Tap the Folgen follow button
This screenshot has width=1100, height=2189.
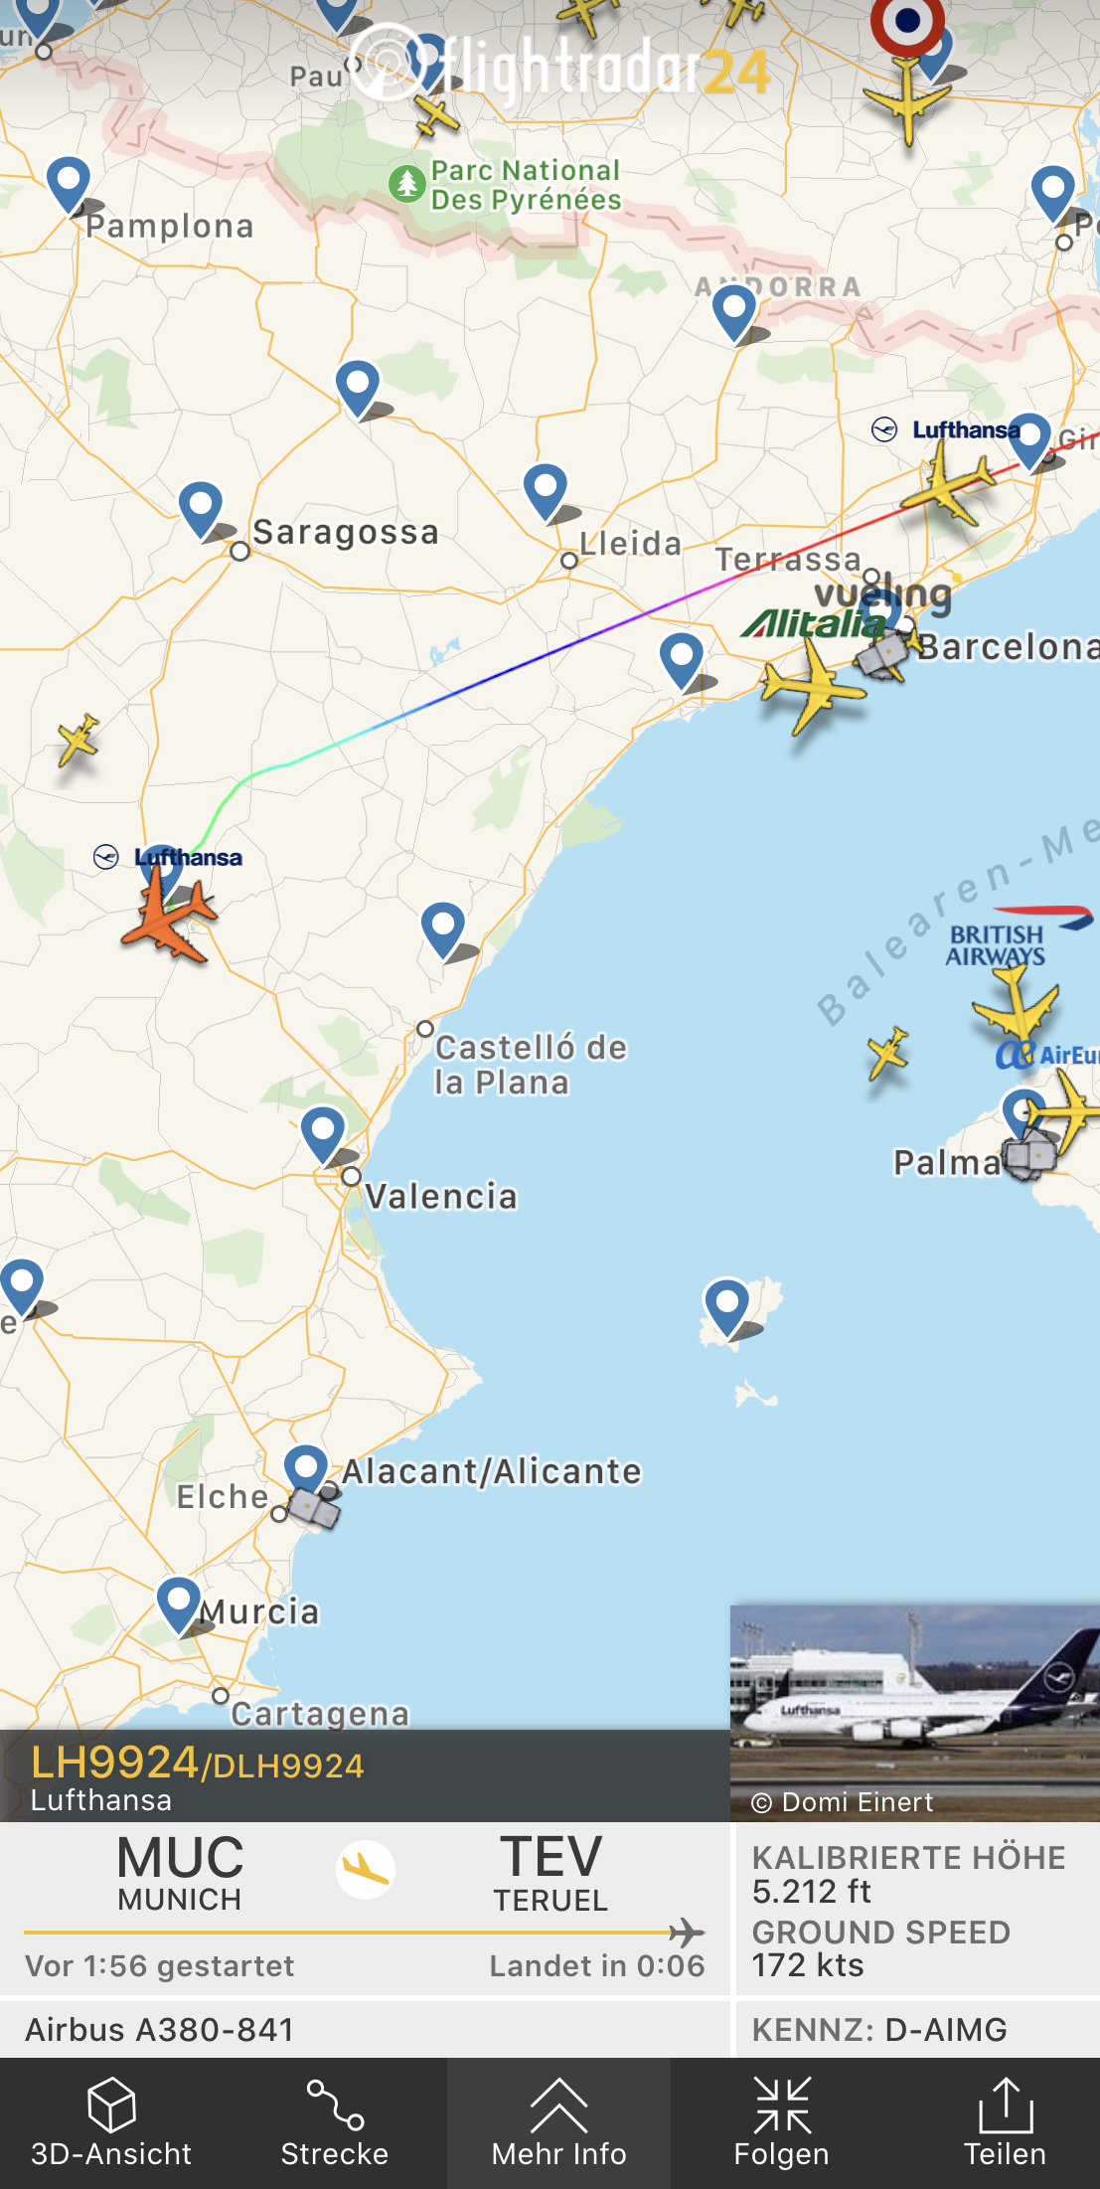tap(782, 2122)
